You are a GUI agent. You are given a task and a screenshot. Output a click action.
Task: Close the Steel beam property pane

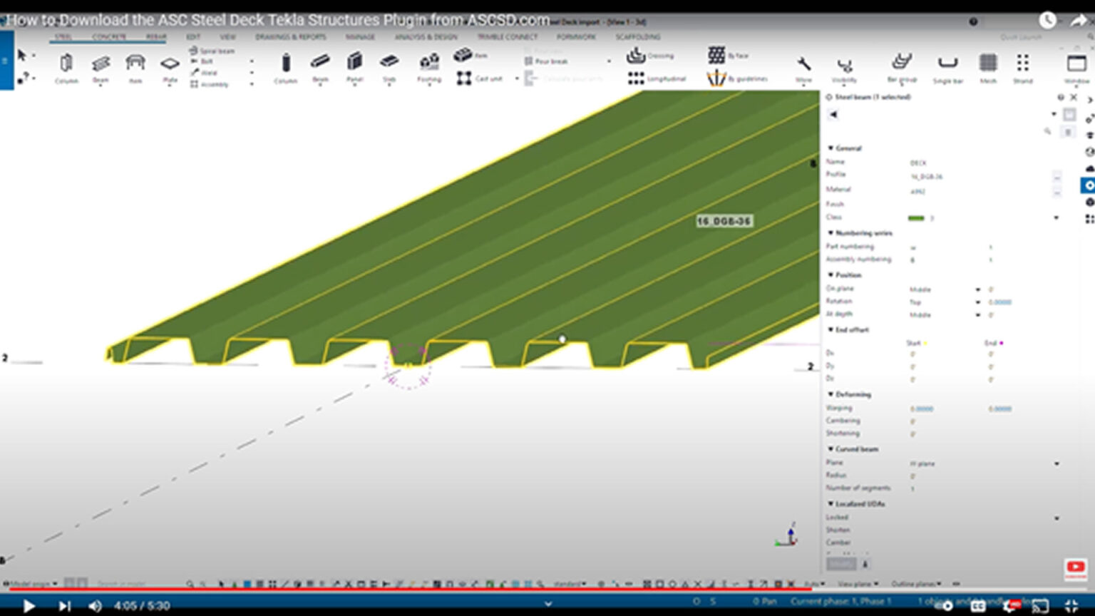click(1074, 97)
